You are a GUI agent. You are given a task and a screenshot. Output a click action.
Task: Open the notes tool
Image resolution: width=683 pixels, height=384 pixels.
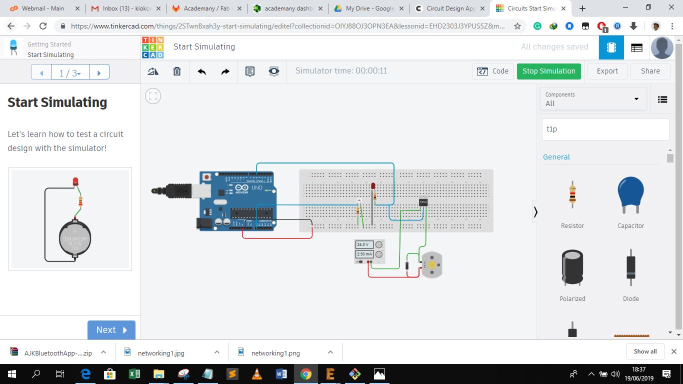tap(250, 71)
